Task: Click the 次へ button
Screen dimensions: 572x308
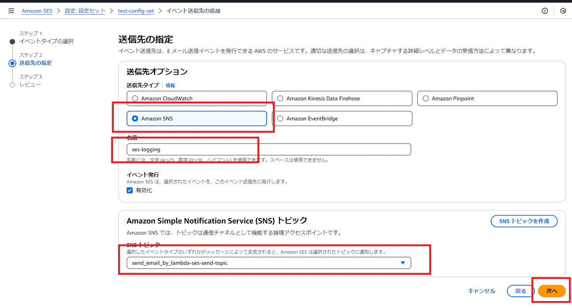Action: (x=552, y=291)
